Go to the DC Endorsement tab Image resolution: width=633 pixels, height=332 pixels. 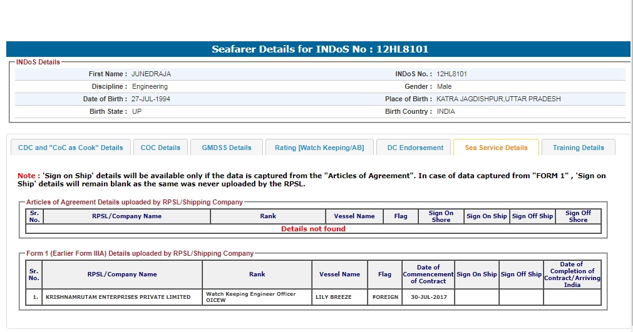414,148
